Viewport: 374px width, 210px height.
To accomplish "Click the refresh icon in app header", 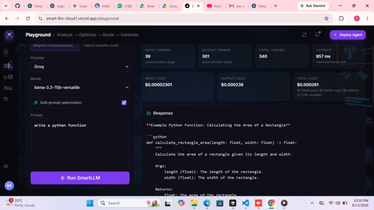I will [x=304, y=35].
